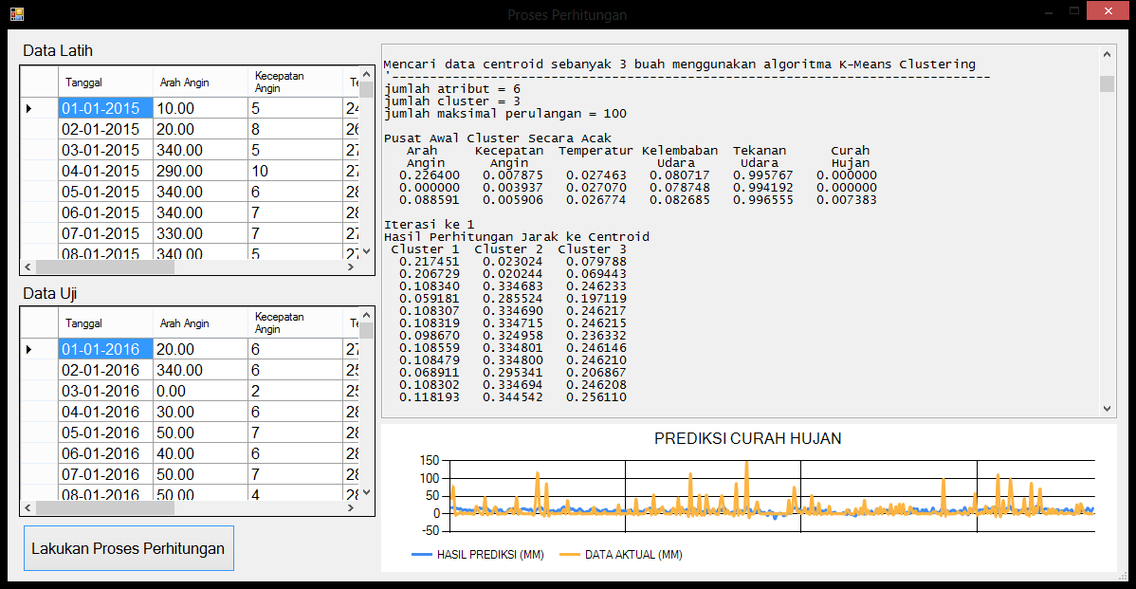Click the Data Uji horizontal scrollbar left arrow
Image resolution: width=1136 pixels, height=589 pixels.
tap(28, 508)
